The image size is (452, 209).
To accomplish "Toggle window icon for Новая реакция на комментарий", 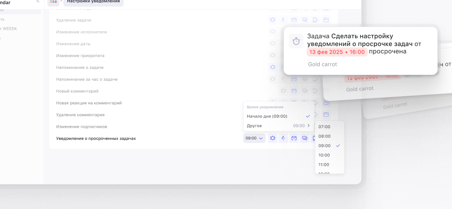I will (x=326, y=102).
